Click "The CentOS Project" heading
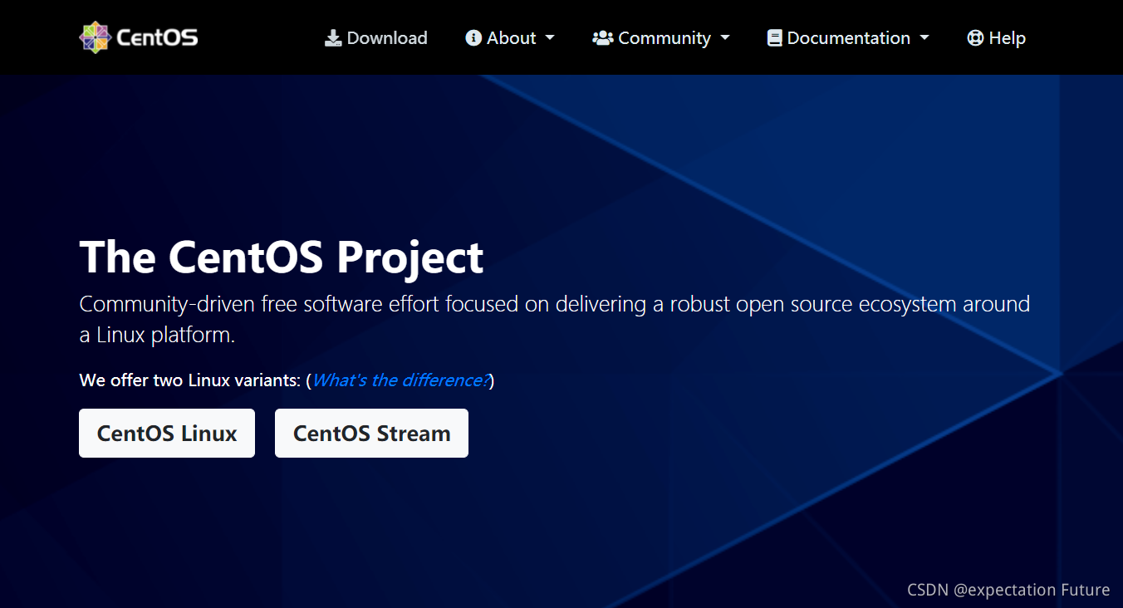 (282, 257)
